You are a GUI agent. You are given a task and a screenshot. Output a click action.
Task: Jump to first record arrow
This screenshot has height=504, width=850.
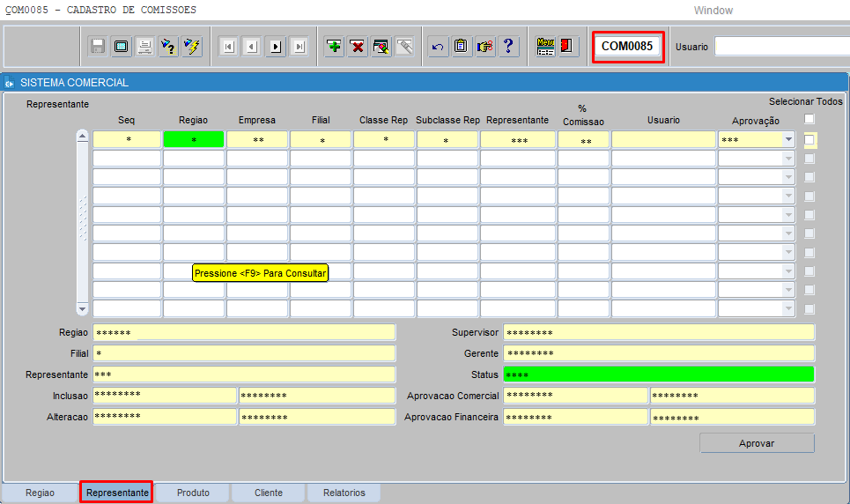pyautogui.click(x=228, y=47)
